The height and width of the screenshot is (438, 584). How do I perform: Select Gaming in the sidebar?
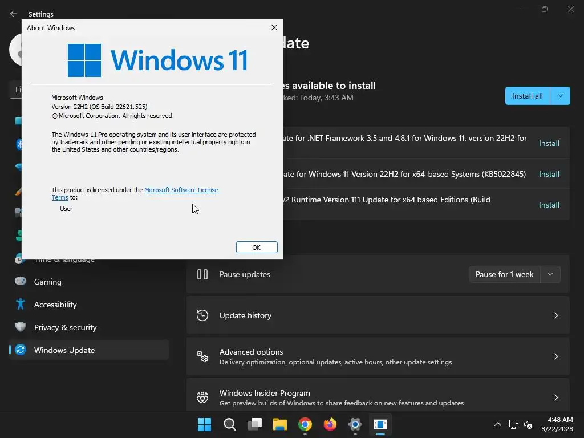[88, 282]
